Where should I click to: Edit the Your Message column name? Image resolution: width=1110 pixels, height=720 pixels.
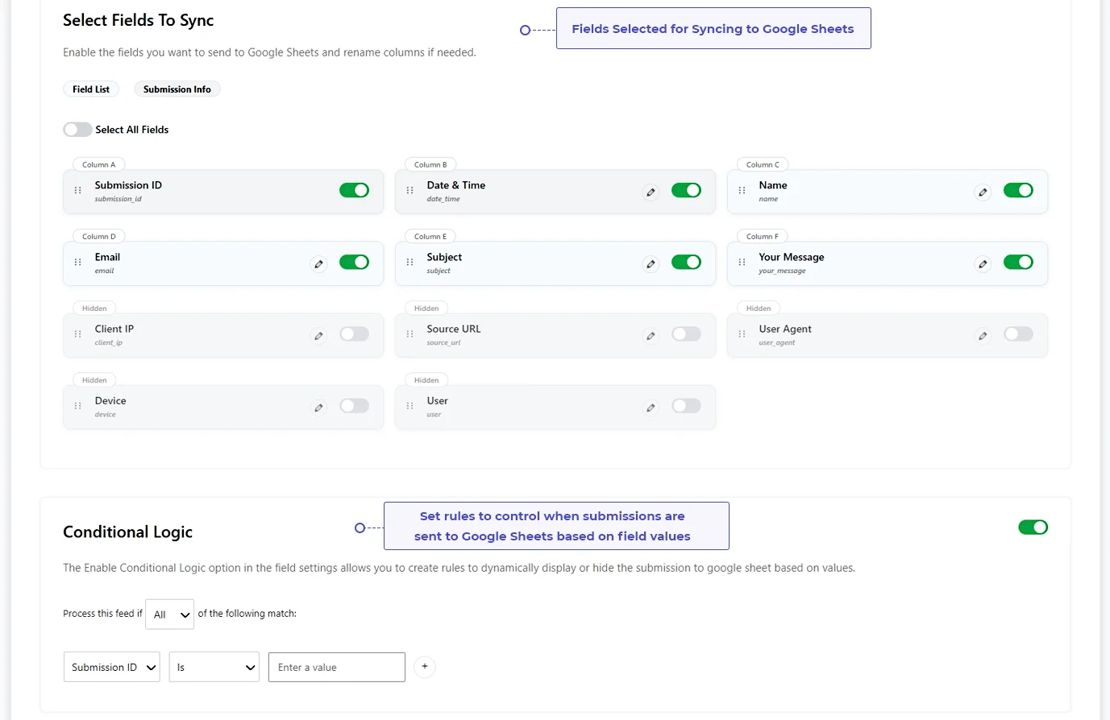click(983, 263)
